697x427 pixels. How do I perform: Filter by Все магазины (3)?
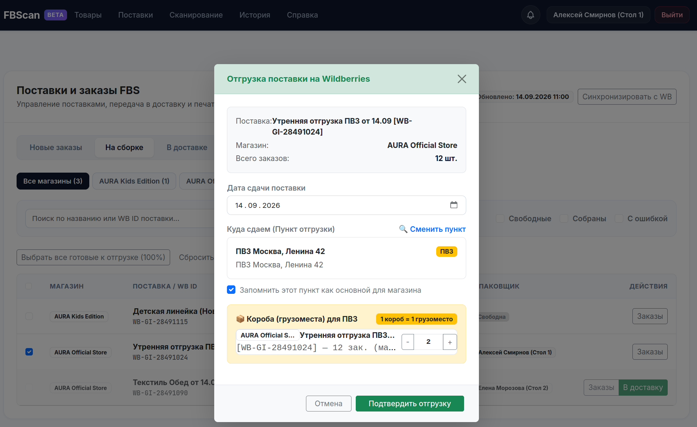(53, 181)
